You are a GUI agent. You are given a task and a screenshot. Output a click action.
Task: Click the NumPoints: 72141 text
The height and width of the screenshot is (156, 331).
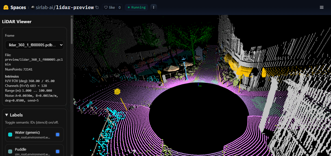19,69
